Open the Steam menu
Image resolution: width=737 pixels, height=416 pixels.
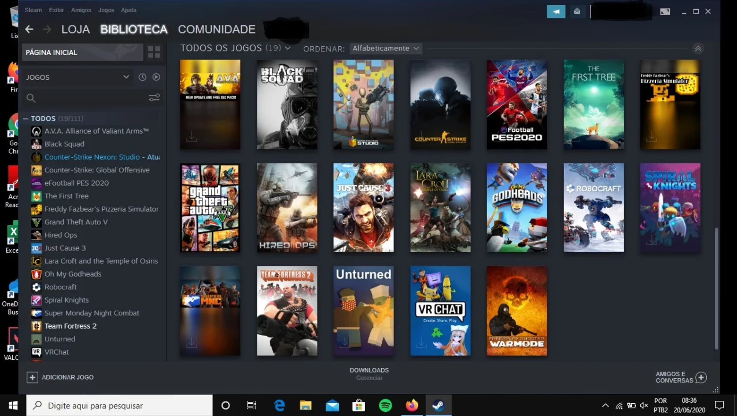[x=33, y=10]
